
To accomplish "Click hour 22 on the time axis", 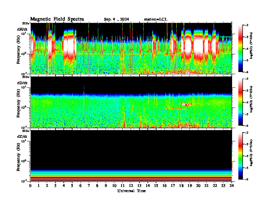I will point(215,186).
